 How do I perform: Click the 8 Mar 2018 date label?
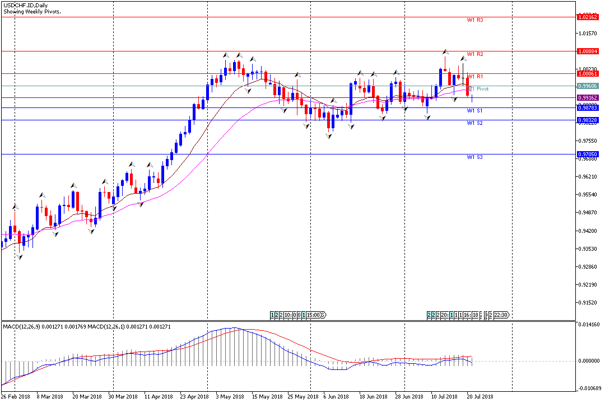pos(50,397)
